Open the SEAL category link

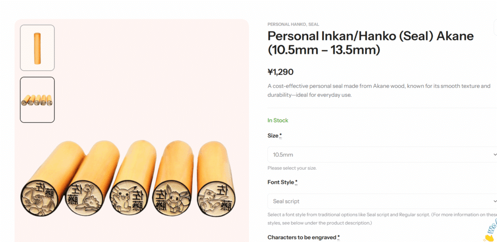coord(314,24)
